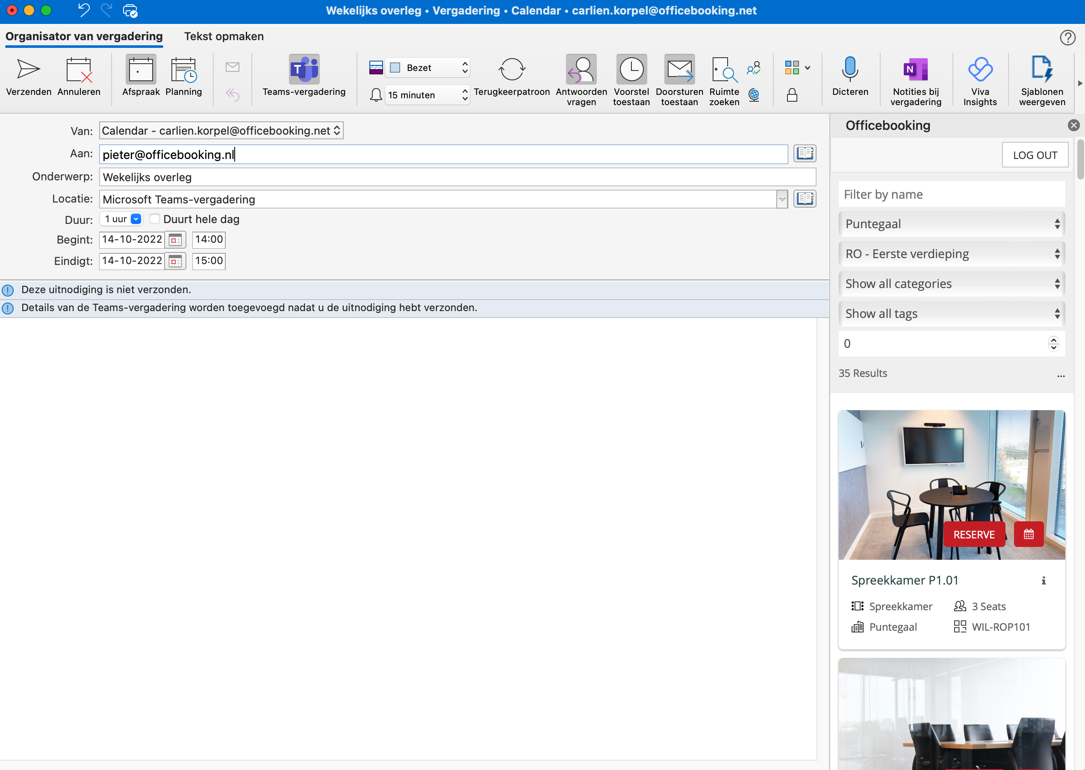1085x770 pixels.
Task: Open Sjablonen weergeven templates
Action: pos(1042,81)
